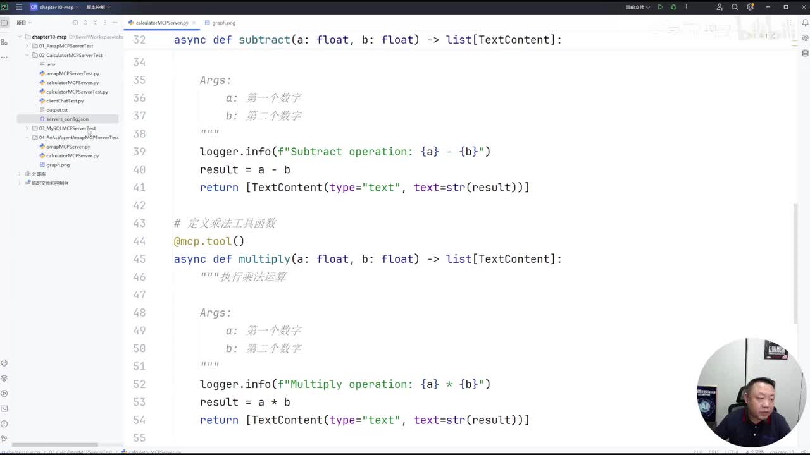810x455 pixels.
Task: Click the locate opened file target icon
Action: click(75, 23)
